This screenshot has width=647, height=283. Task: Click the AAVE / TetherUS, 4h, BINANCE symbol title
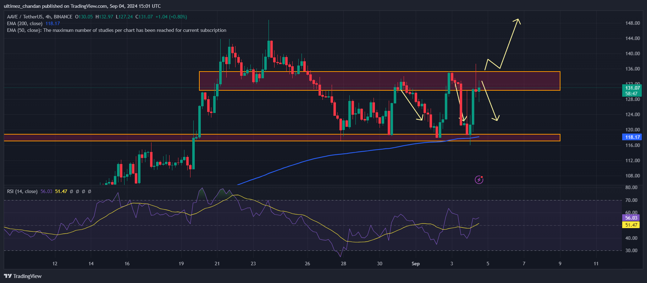click(x=40, y=17)
